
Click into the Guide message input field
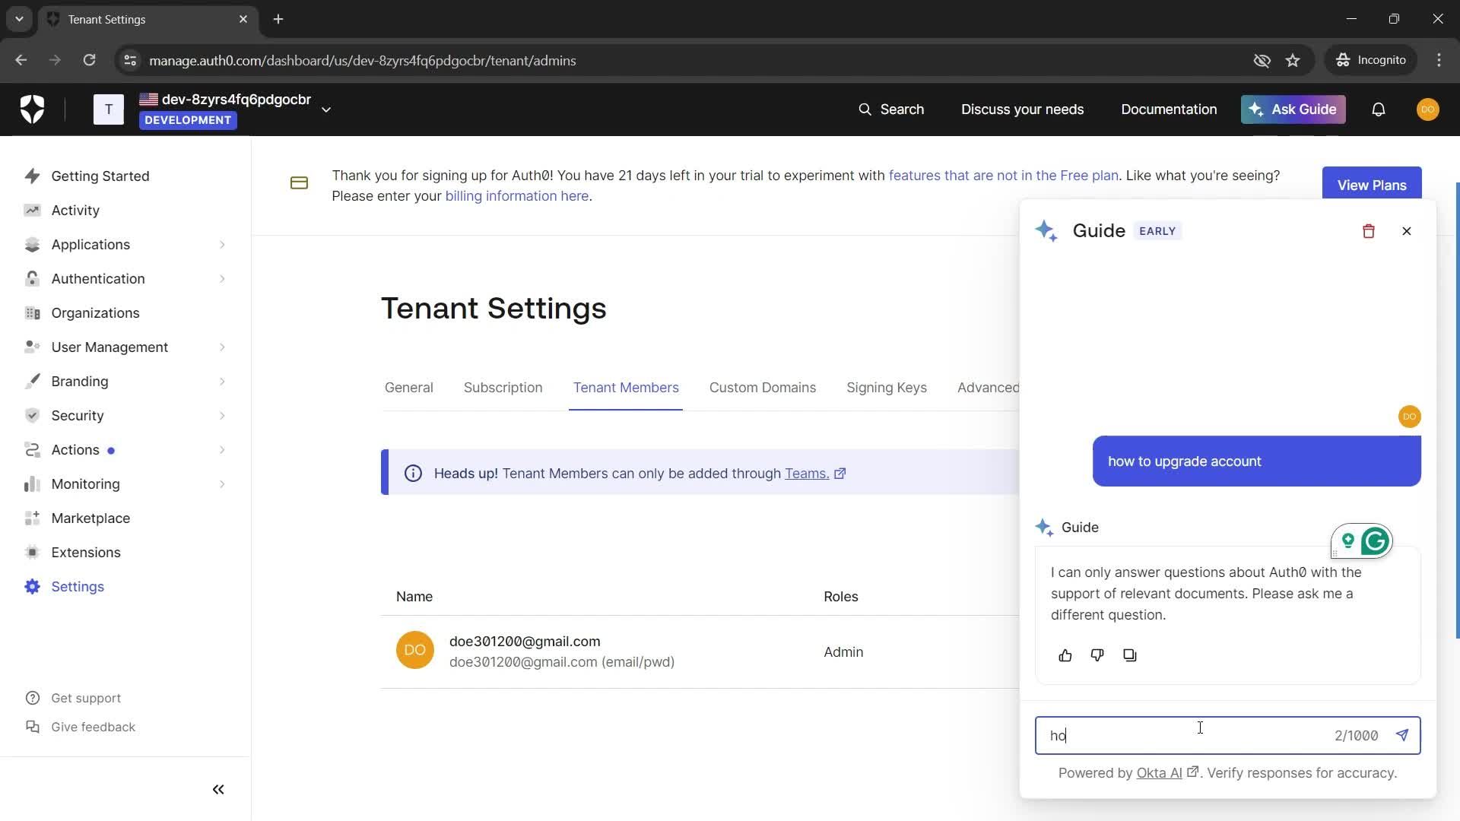1227,735
